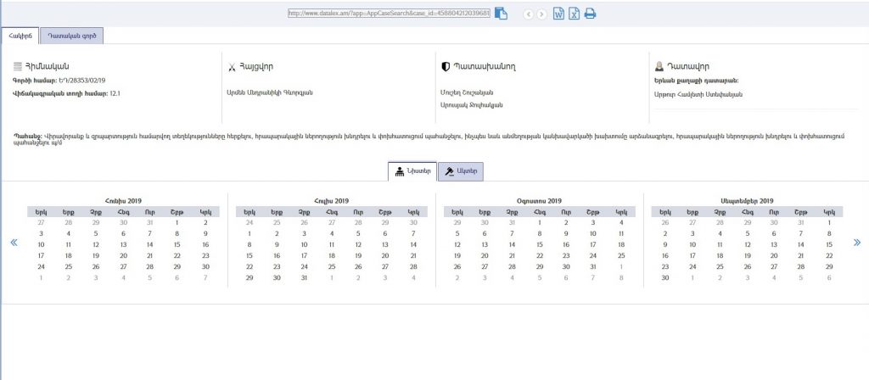Export the case to a Word document
Screen dimensions: 869x380
pyautogui.click(x=558, y=14)
